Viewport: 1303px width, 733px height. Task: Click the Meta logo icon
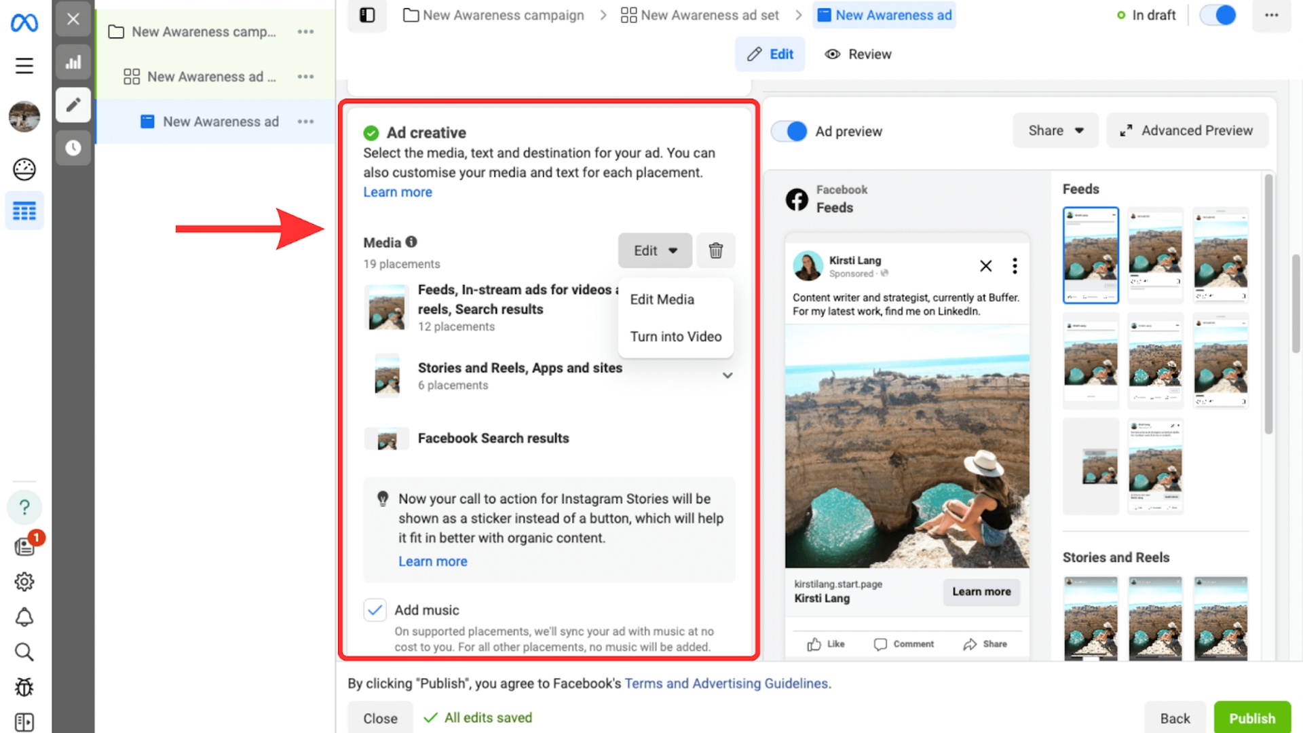(x=24, y=23)
